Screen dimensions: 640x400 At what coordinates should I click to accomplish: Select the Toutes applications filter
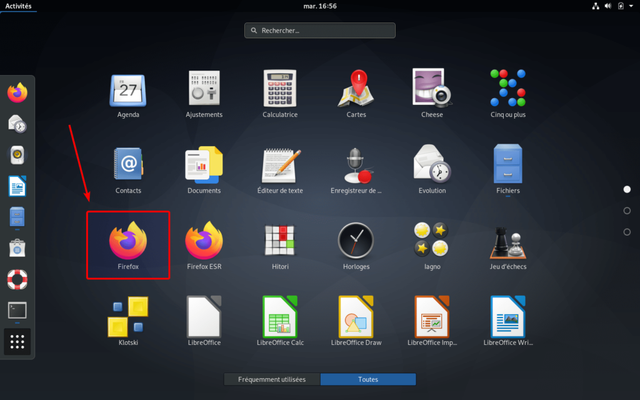tap(367, 379)
